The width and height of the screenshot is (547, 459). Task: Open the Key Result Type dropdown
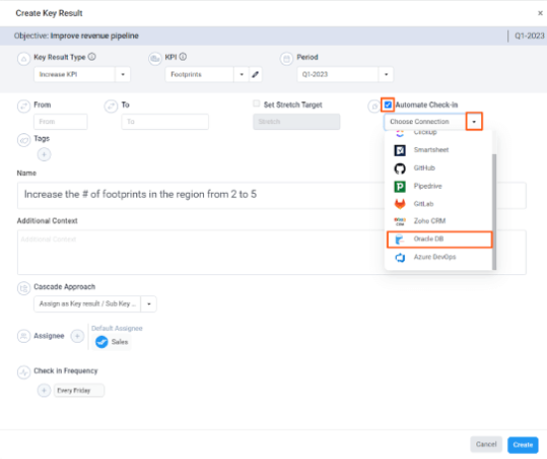pos(122,75)
